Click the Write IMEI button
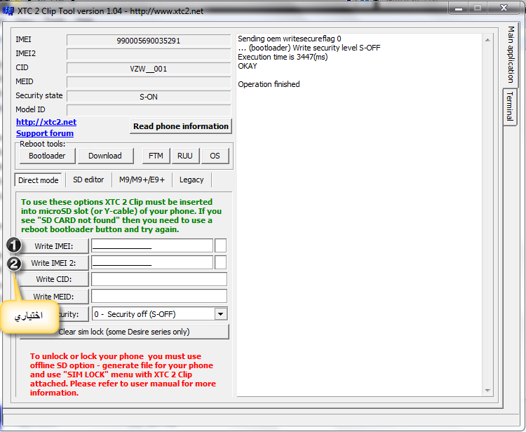 (54, 246)
